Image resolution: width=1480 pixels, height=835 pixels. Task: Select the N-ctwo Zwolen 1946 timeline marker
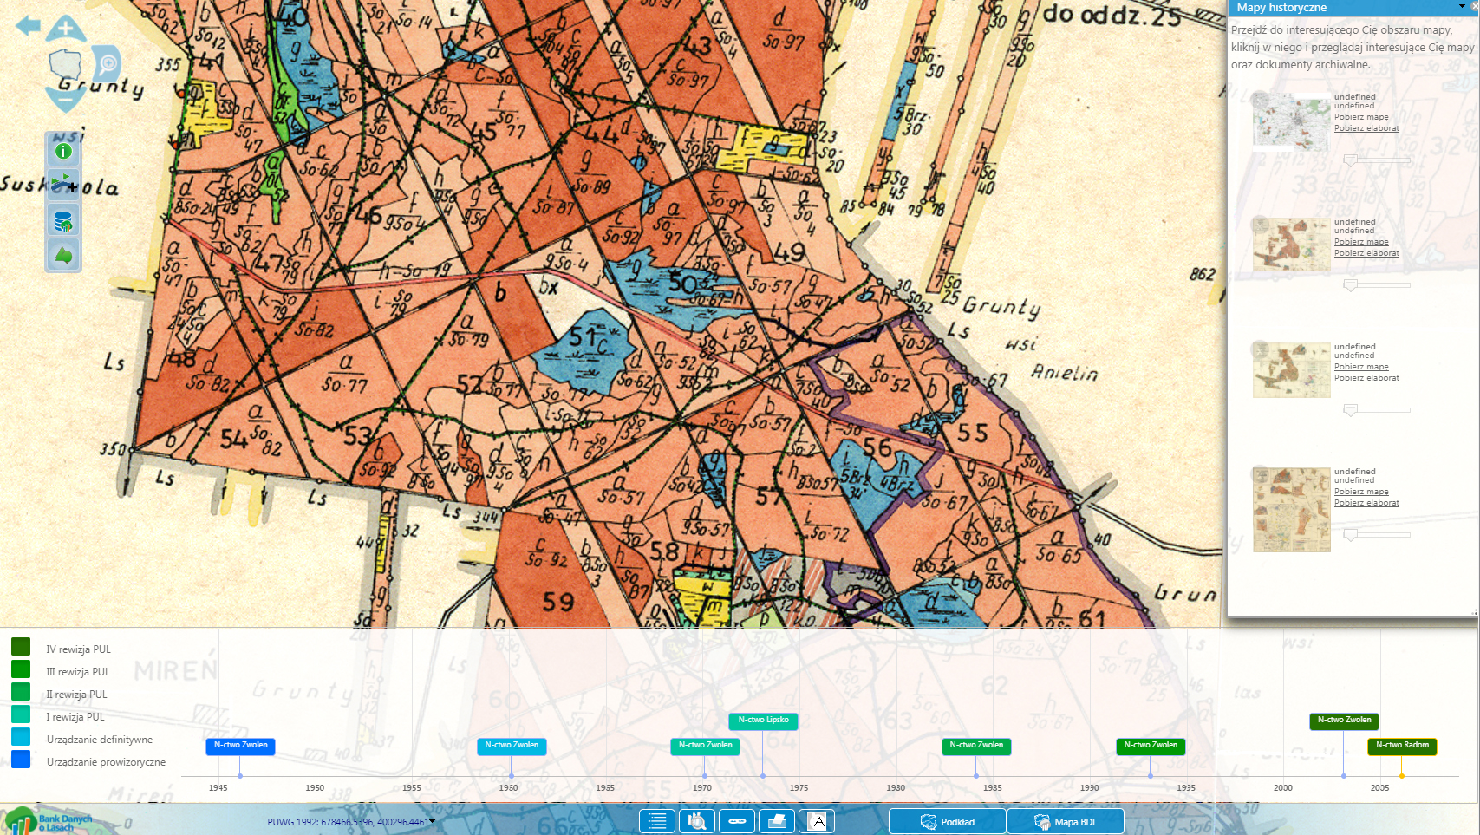tap(241, 746)
